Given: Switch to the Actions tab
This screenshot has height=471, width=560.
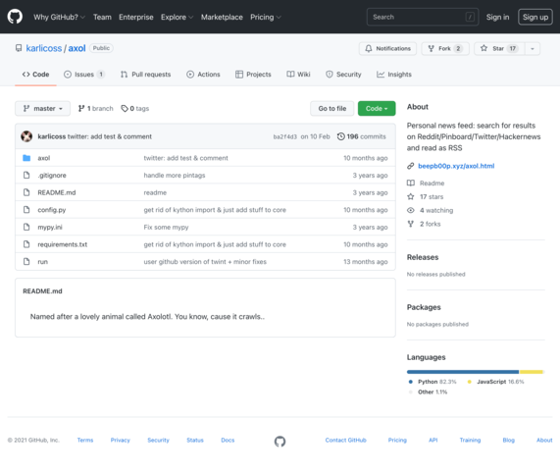Looking at the screenshot, I should point(203,75).
